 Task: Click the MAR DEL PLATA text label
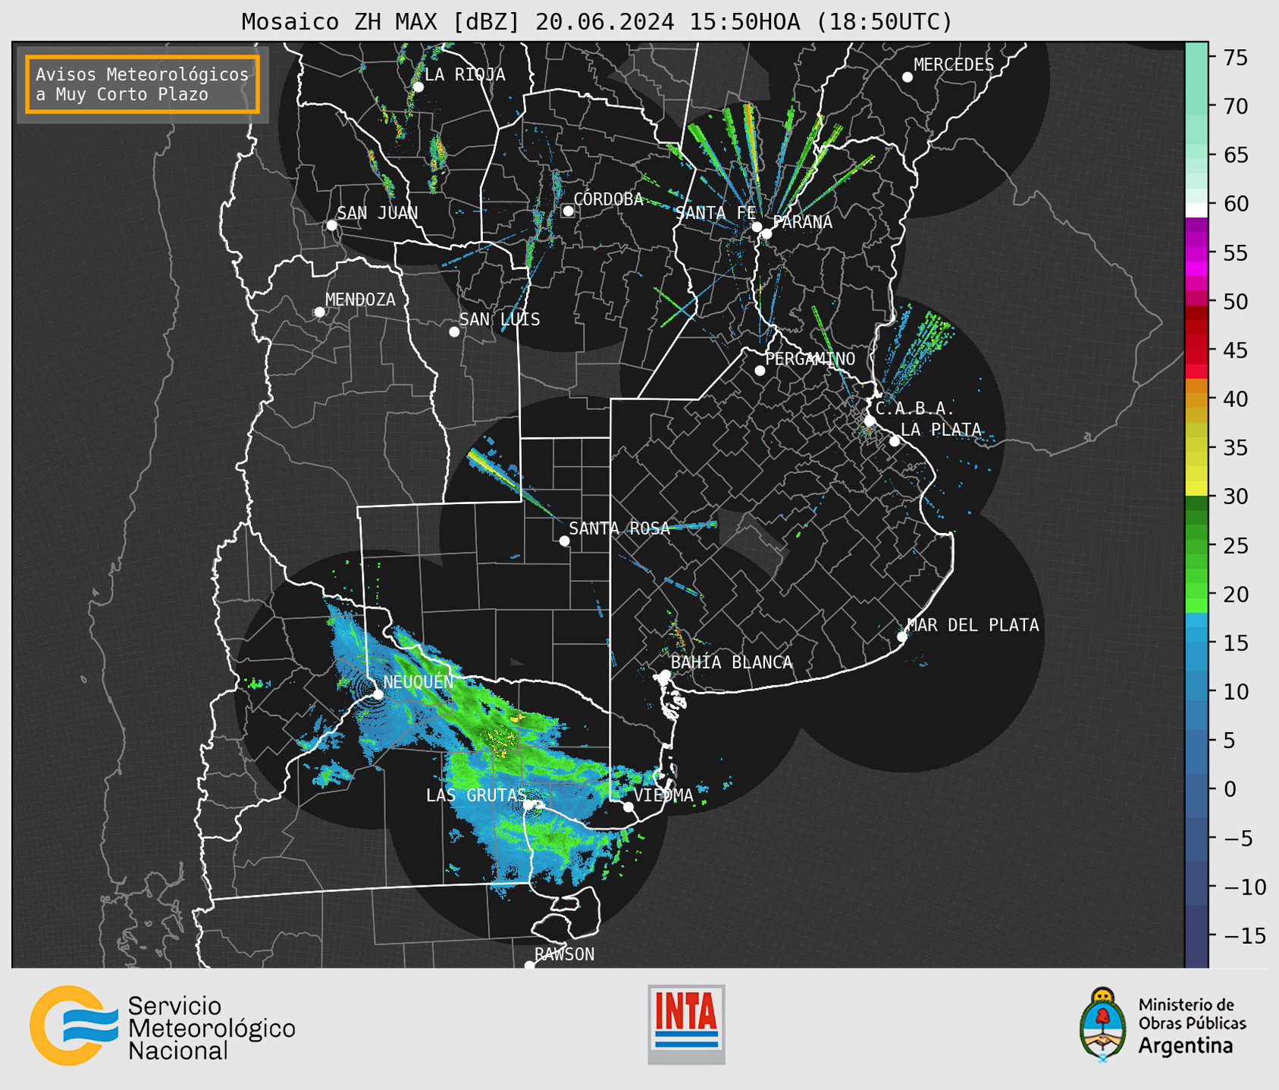pos(973,625)
